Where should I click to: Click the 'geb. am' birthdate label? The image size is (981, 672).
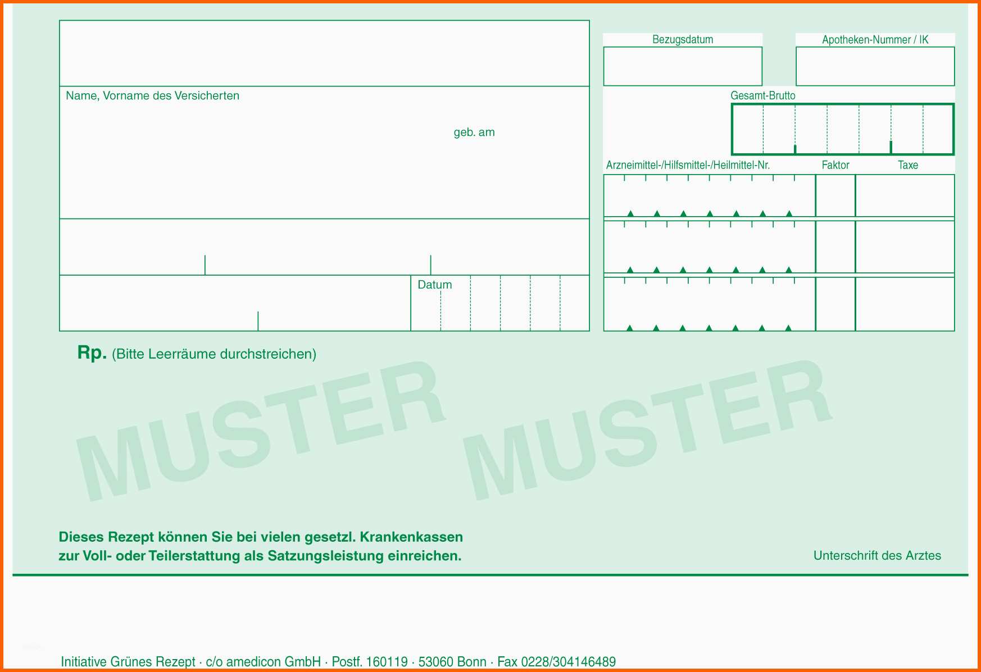pos(474,132)
